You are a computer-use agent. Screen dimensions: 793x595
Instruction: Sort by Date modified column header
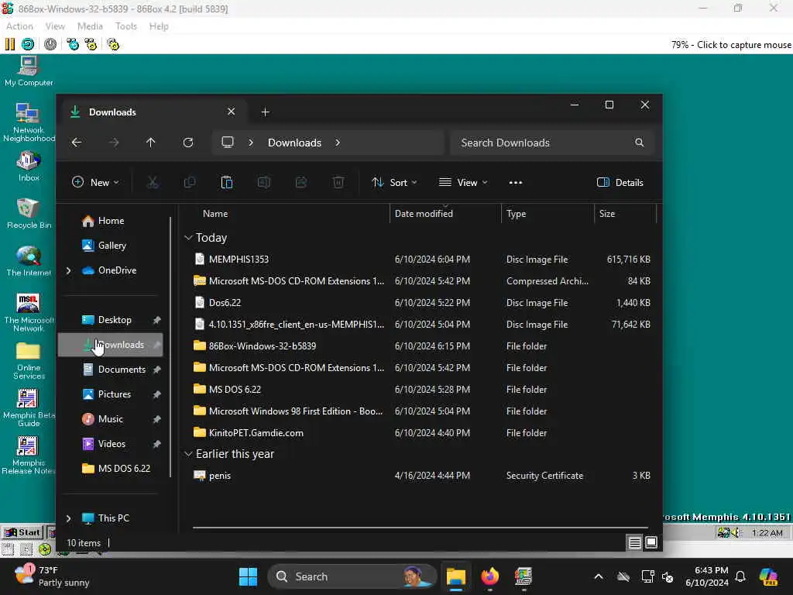(445, 214)
